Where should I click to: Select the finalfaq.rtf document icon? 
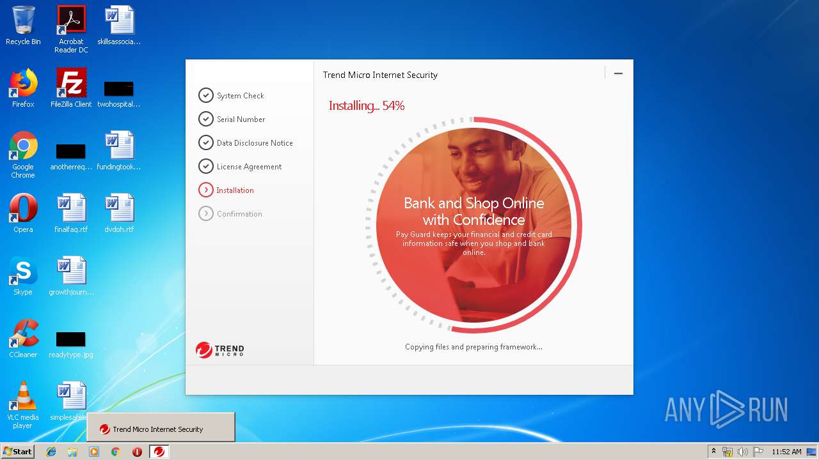(71, 213)
